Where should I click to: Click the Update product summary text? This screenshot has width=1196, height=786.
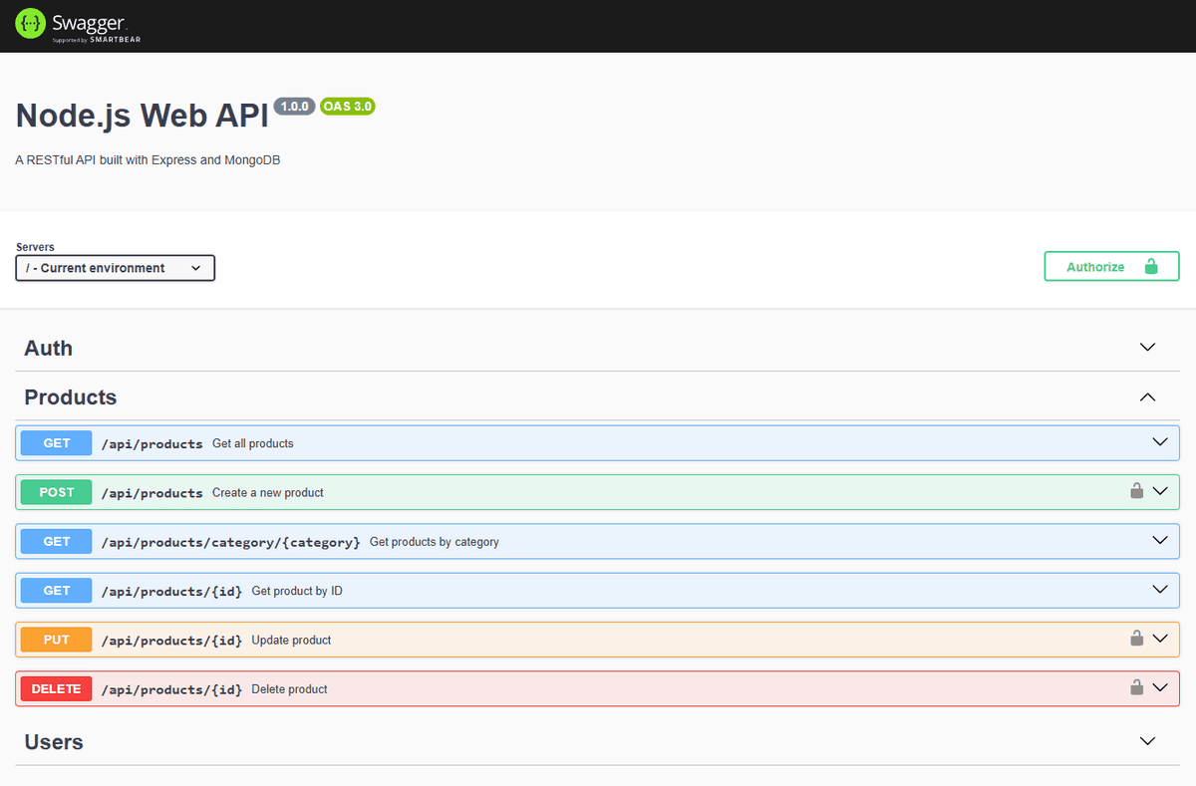click(x=291, y=640)
